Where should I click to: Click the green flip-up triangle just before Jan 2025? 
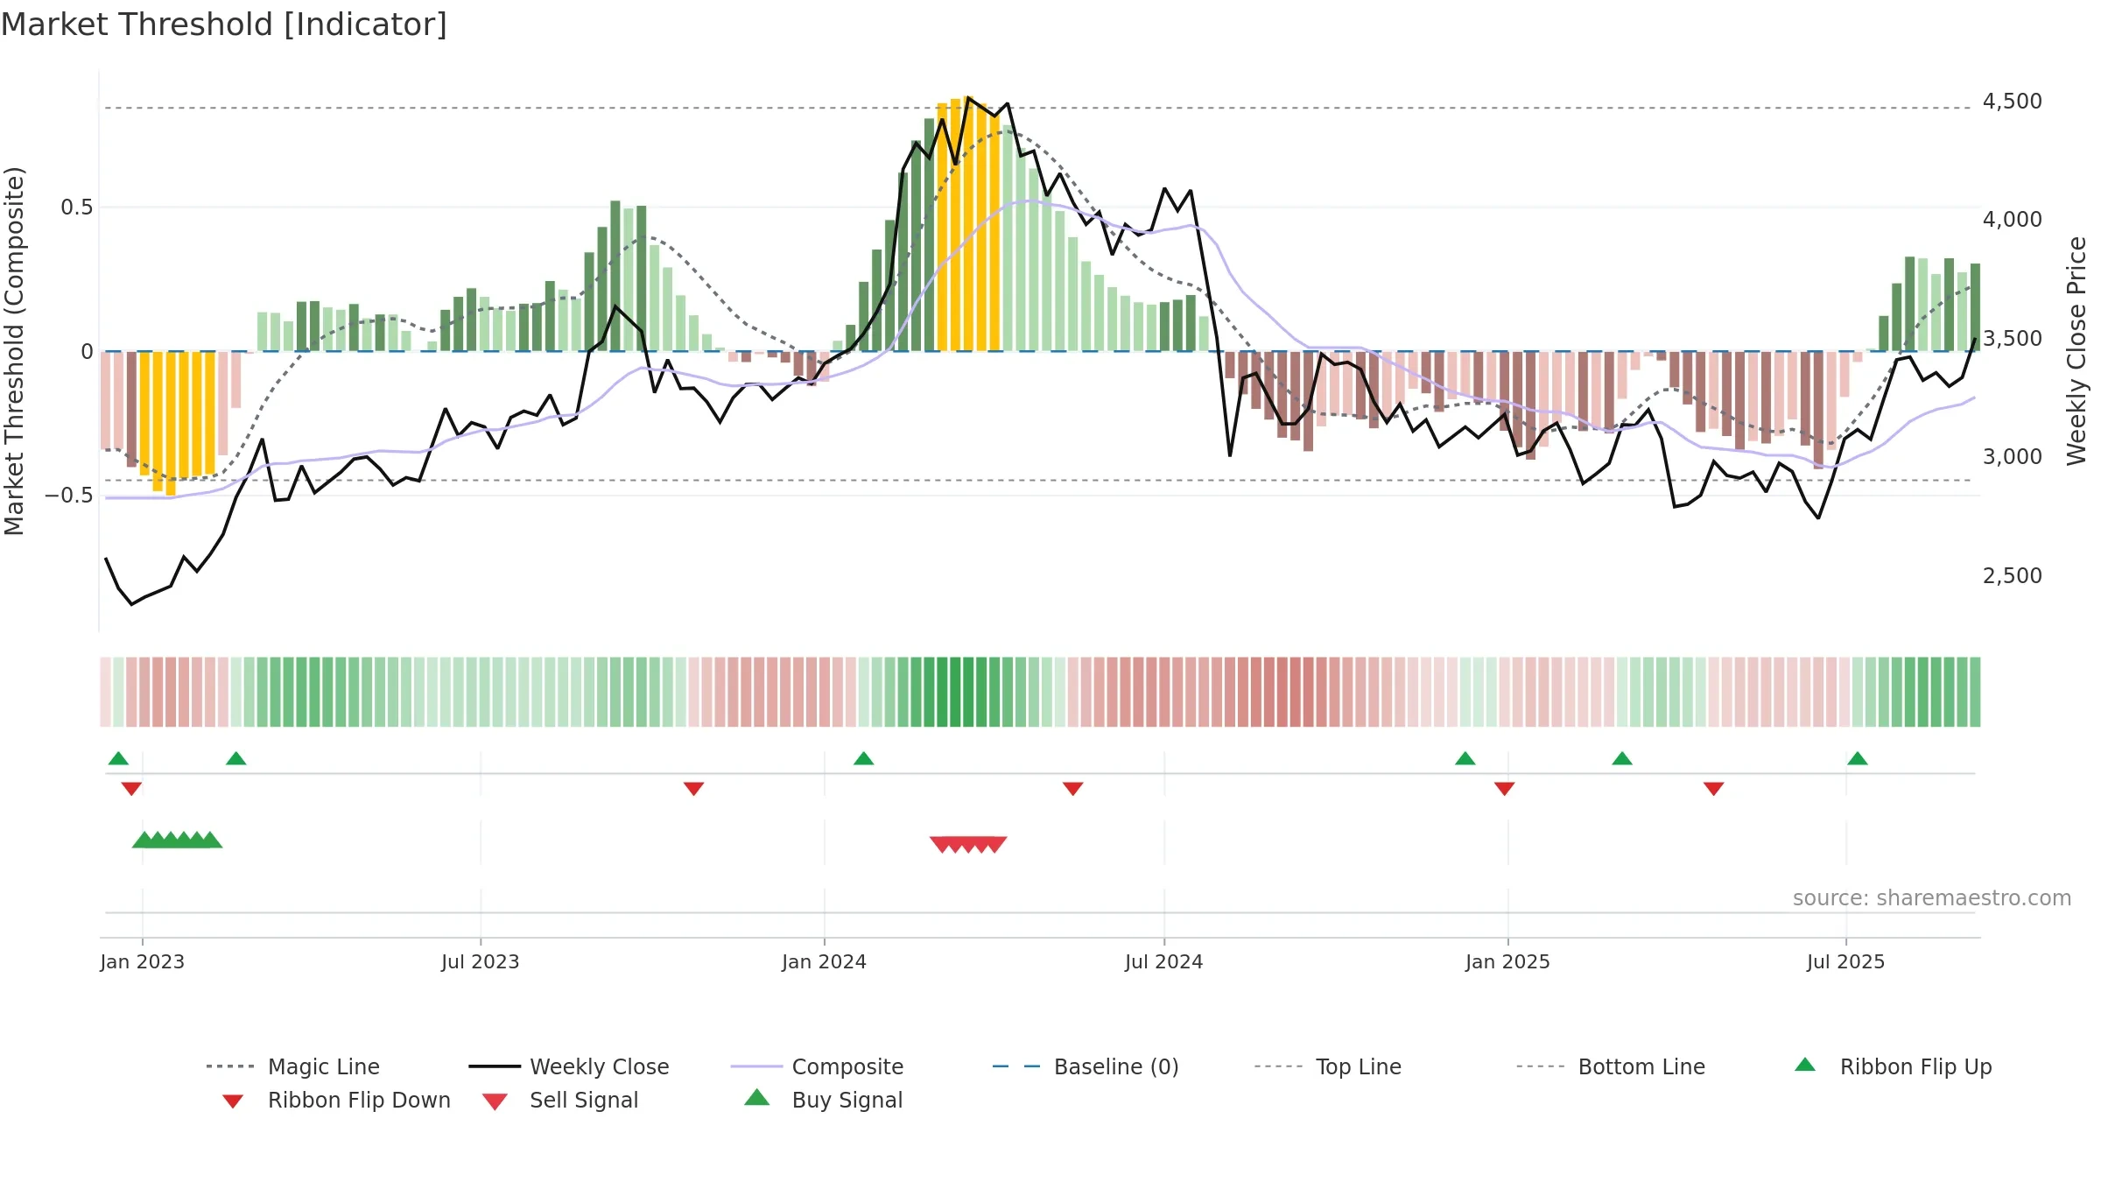click(1465, 758)
